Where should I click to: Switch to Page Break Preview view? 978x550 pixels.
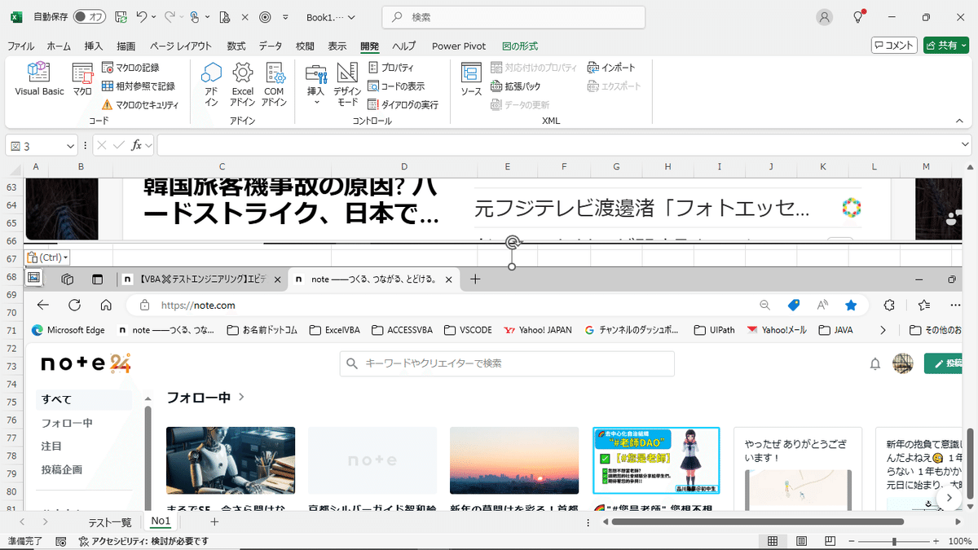[830, 541]
